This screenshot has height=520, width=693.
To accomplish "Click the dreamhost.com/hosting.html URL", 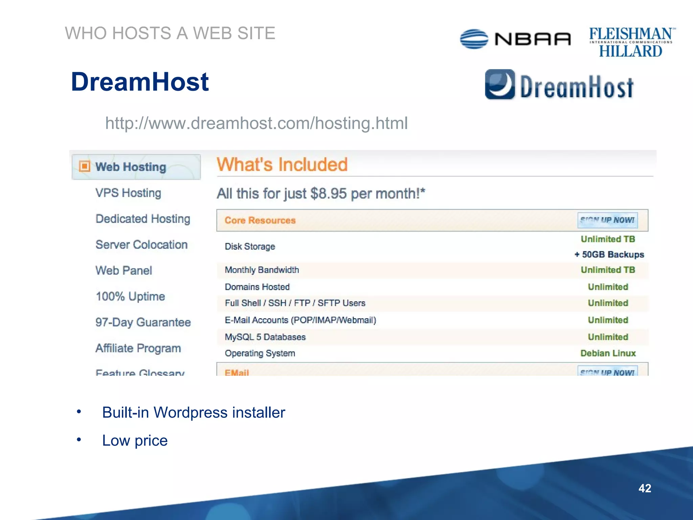I will (x=256, y=123).
